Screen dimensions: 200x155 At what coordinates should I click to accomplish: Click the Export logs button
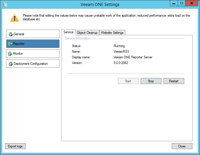(x=16, y=146)
